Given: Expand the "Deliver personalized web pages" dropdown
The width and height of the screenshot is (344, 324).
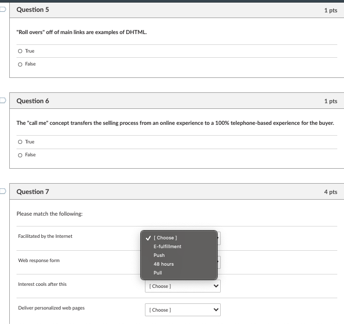Looking at the screenshot, I should click(x=183, y=310).
